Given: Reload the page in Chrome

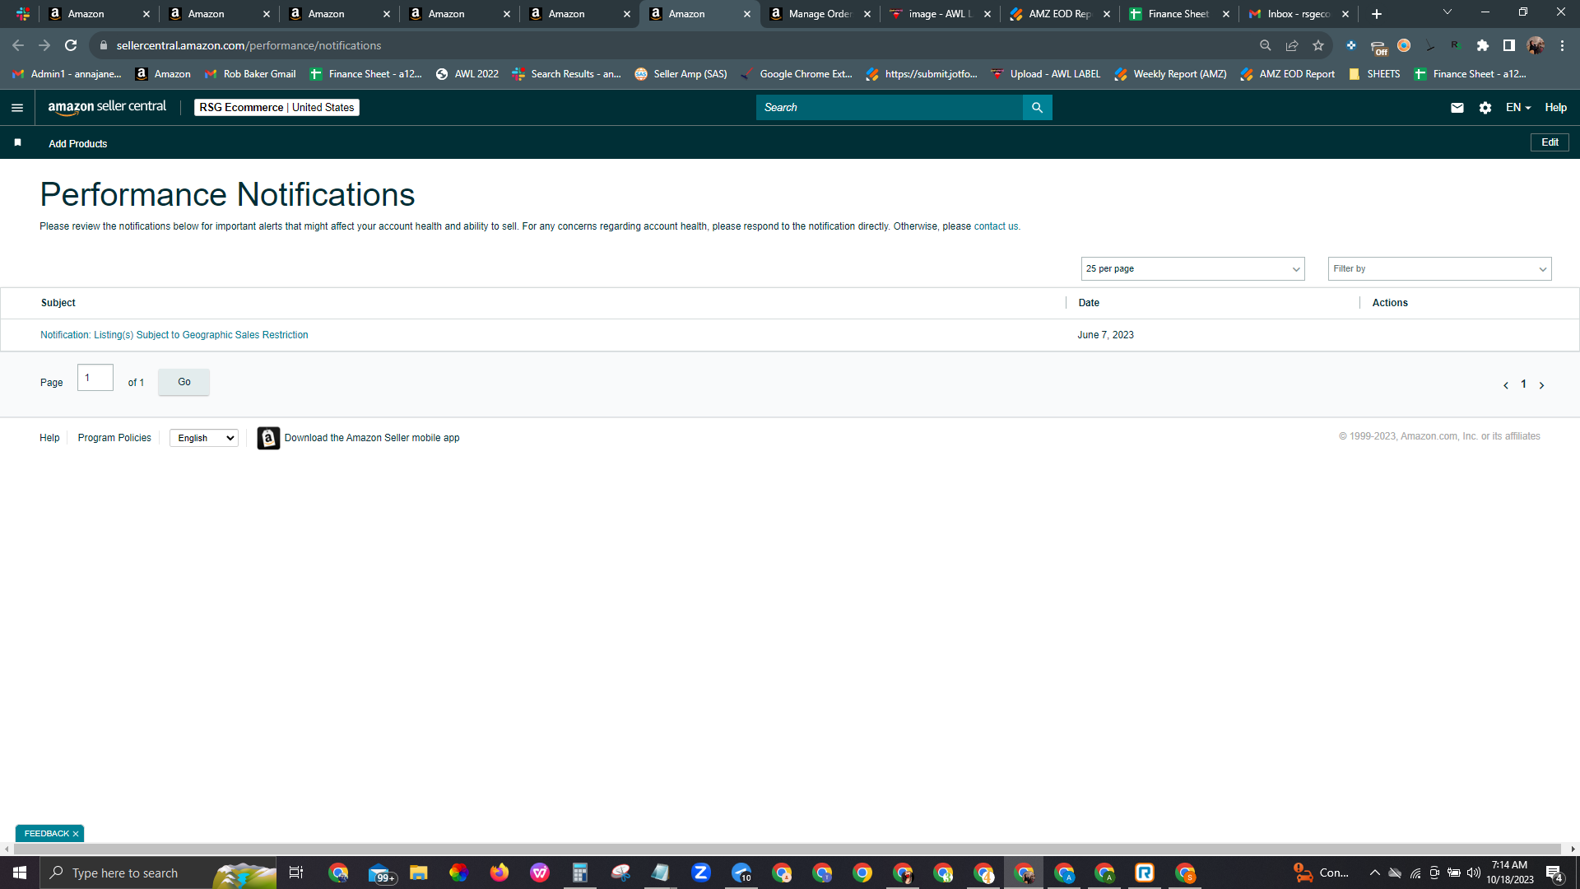Looking at the screenshot, I should [x=71, y=45].
